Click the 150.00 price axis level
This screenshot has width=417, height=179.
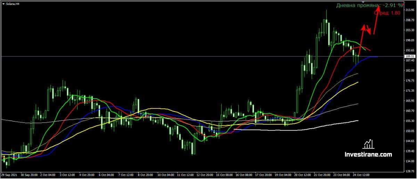coord(410,131)
